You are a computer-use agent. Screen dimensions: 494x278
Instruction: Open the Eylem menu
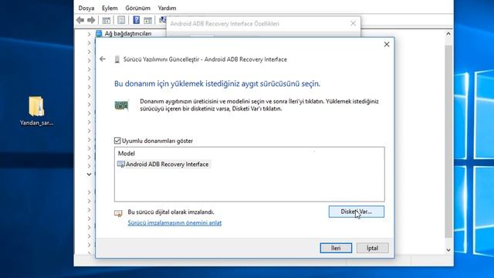110,8
